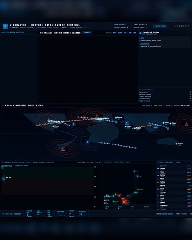Screen dimensions: 192x240
Task: Click the high-pressure H marker north of Dubai
Action: pyautogui.click(x=127, y=123)
